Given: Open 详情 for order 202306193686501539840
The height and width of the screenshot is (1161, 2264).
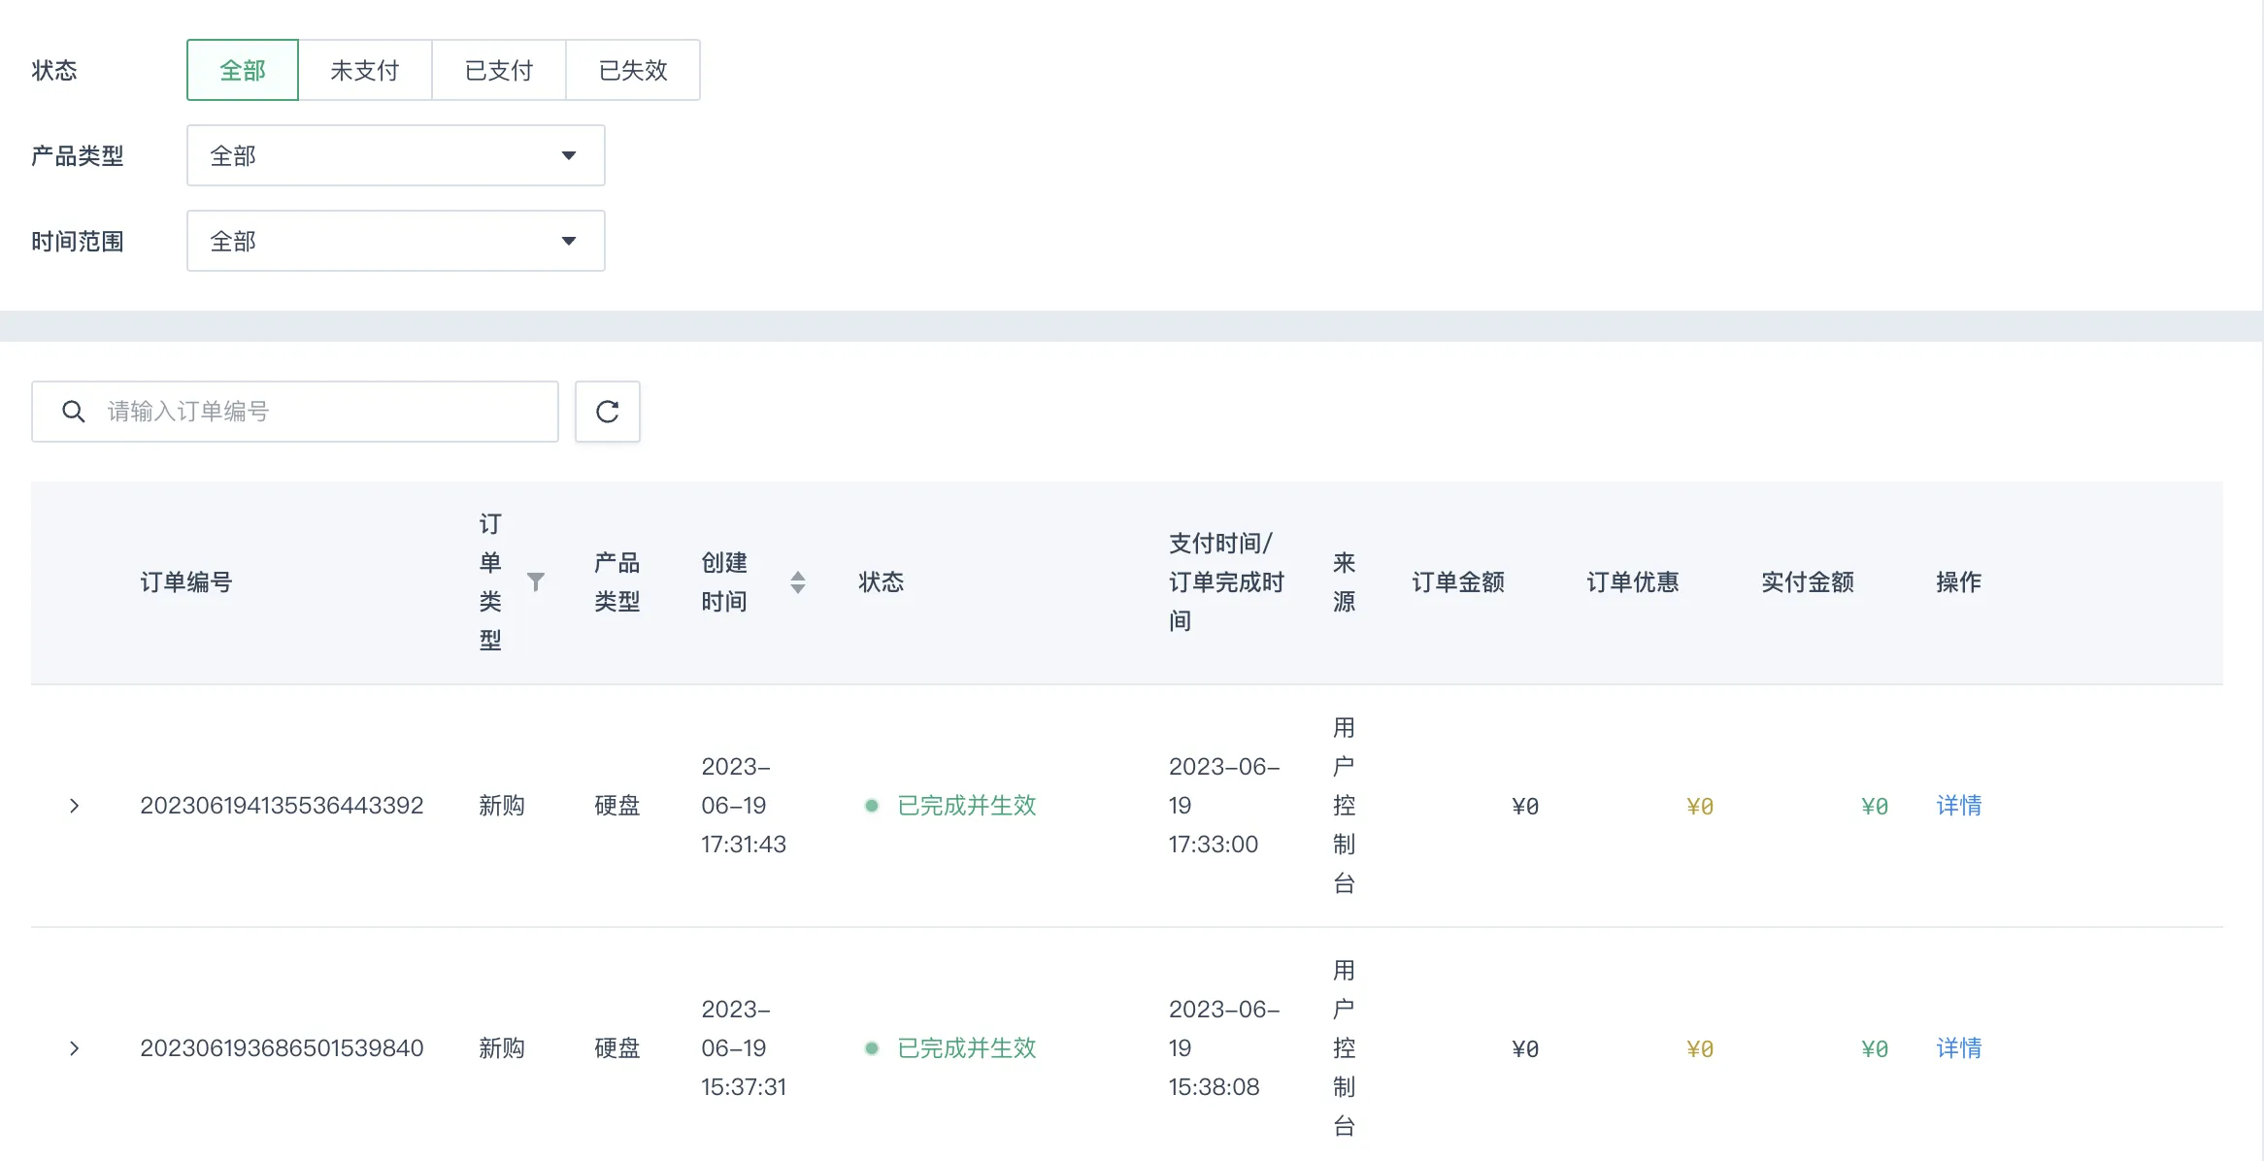Looking at the screenshot, I should [1959, 1048].
